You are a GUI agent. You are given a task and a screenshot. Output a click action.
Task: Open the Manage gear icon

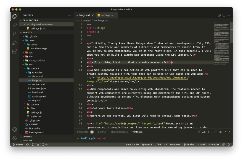15,138
